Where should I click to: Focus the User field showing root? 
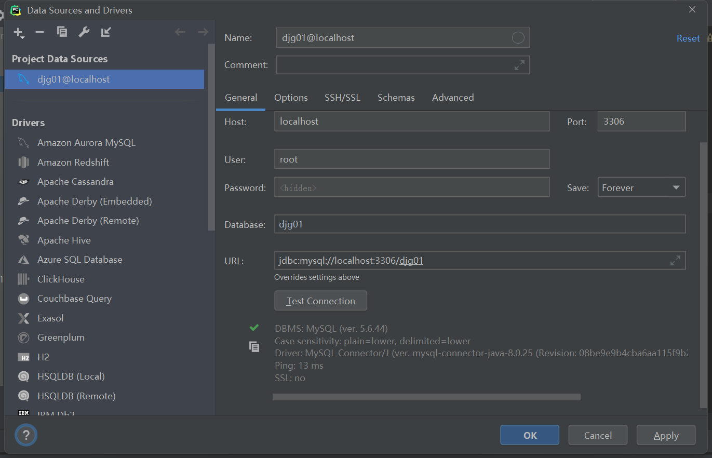coord(411,159)
